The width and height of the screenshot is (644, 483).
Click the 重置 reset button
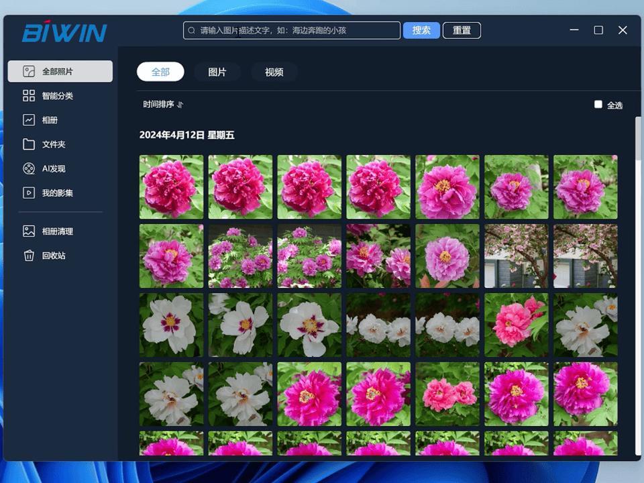click(462, 30)
